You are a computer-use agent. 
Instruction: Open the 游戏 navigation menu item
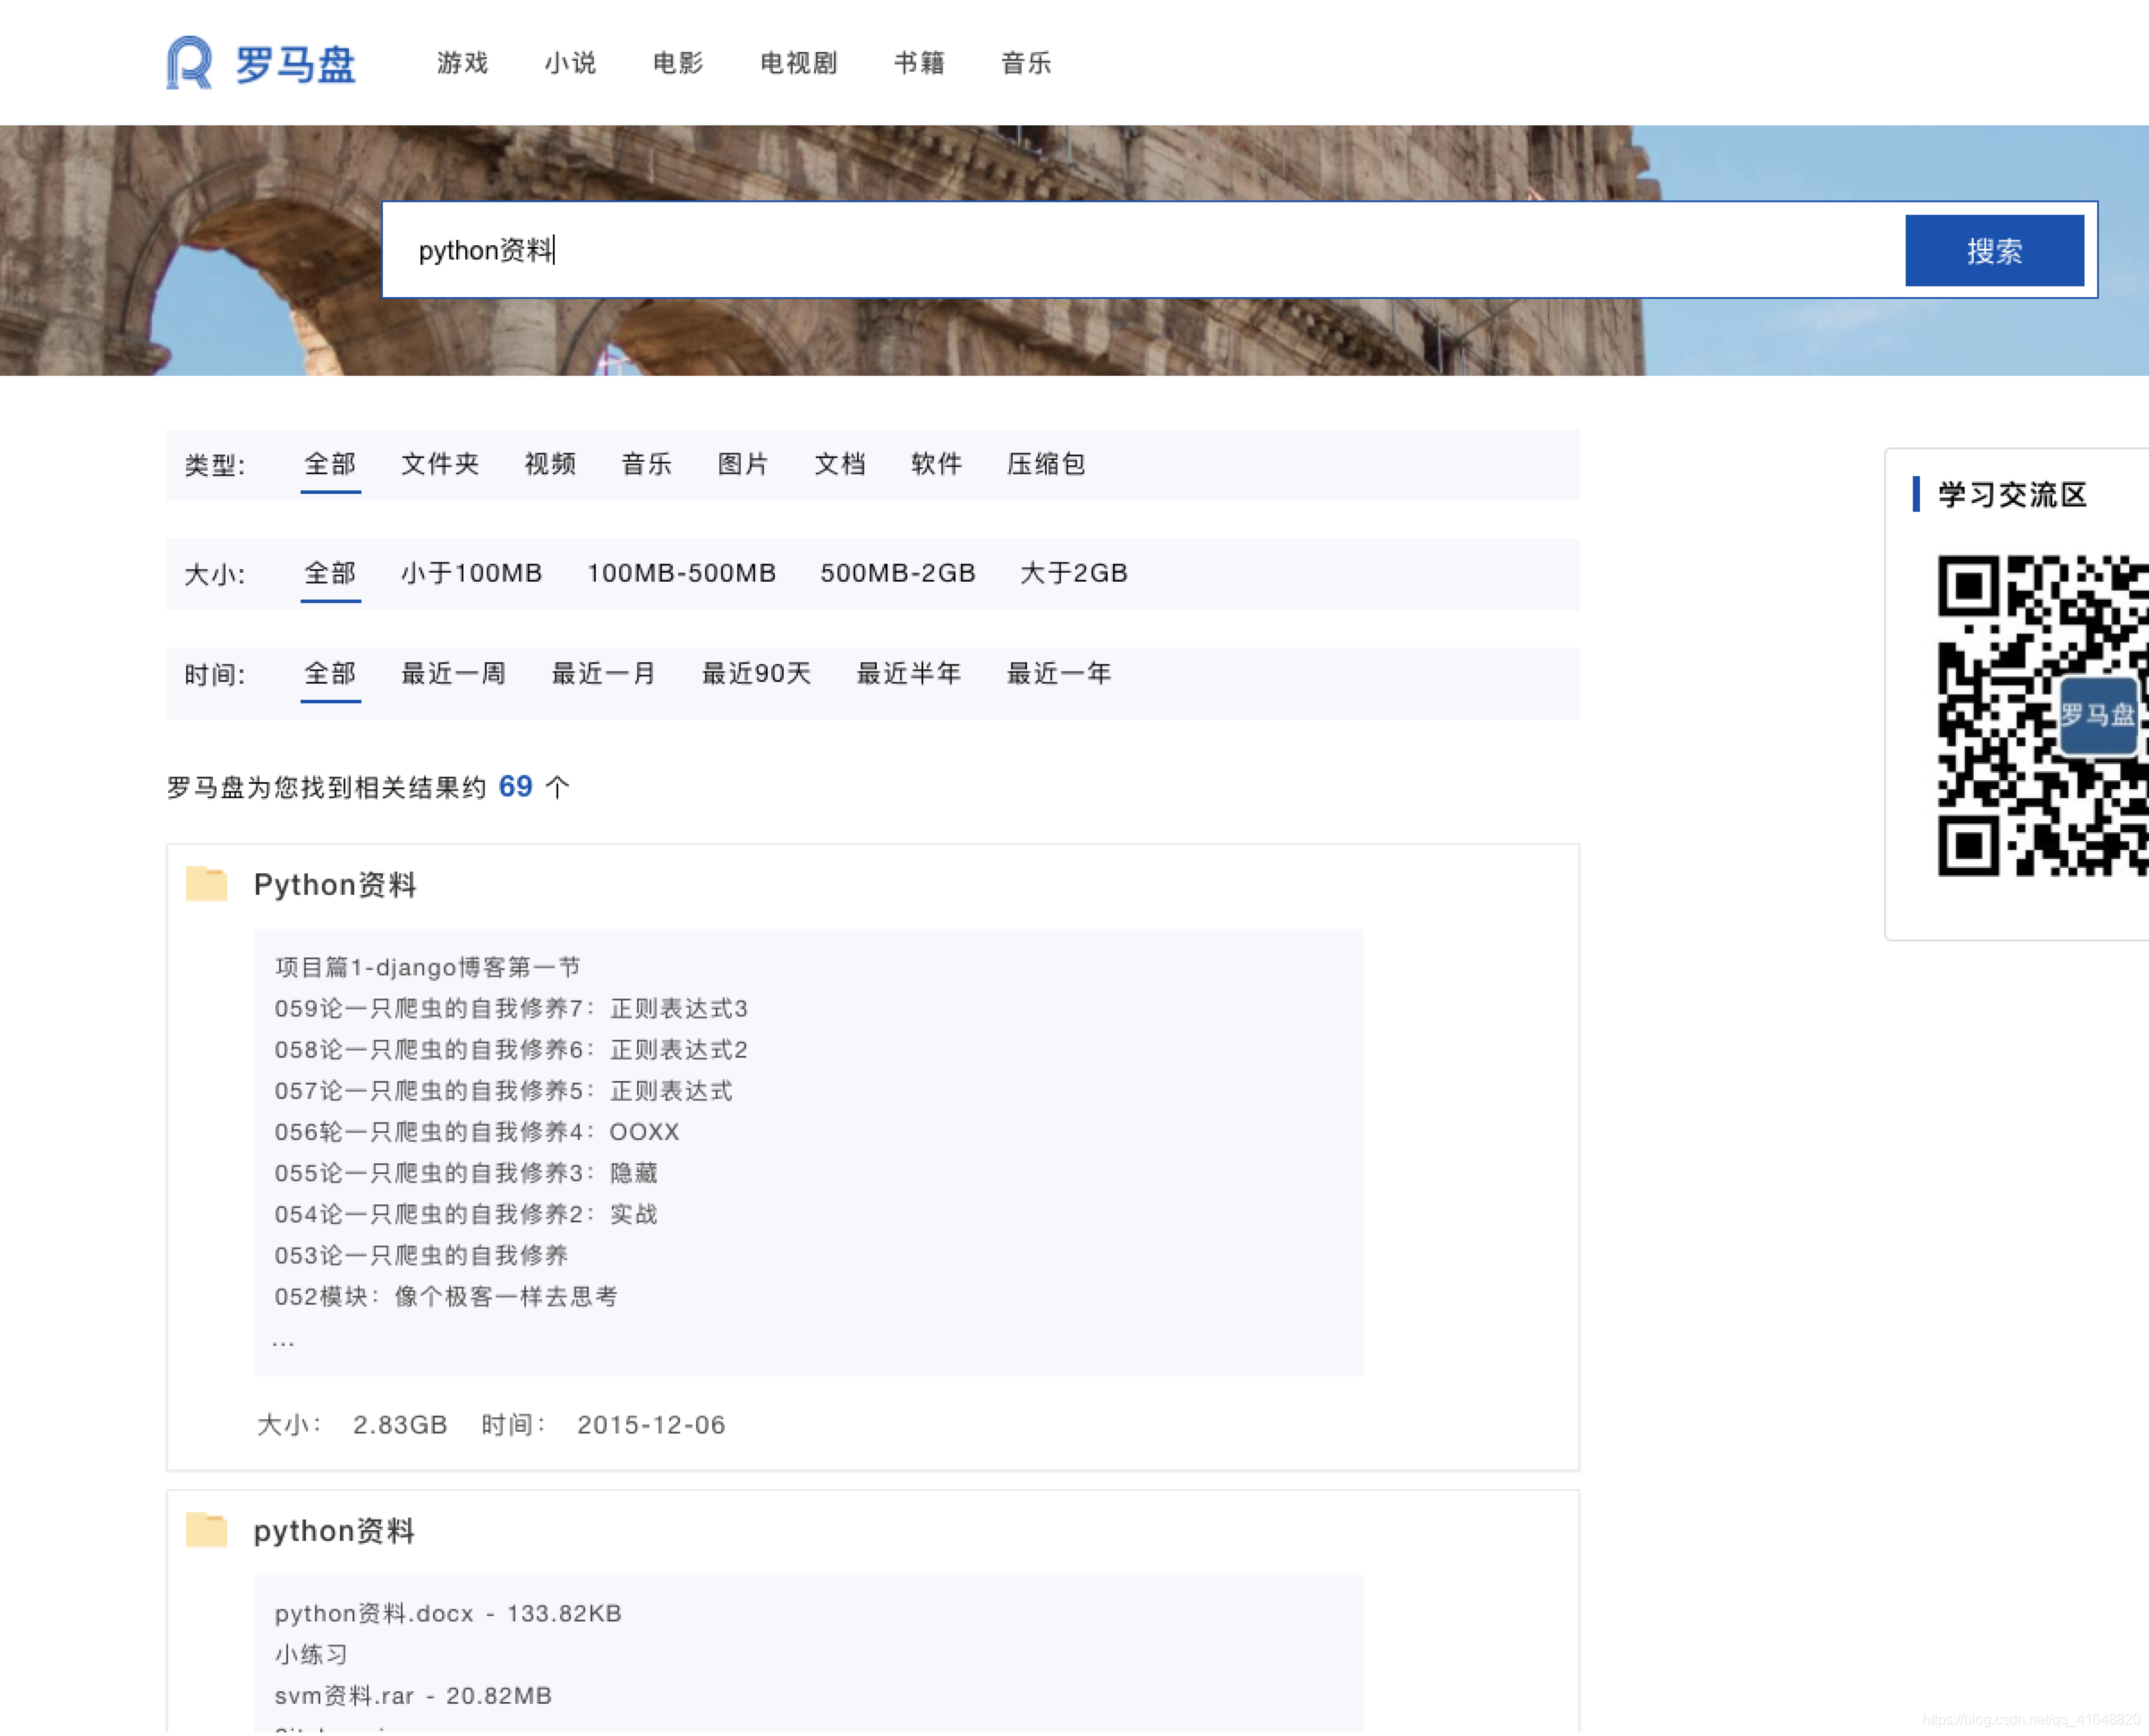point(463,63)
